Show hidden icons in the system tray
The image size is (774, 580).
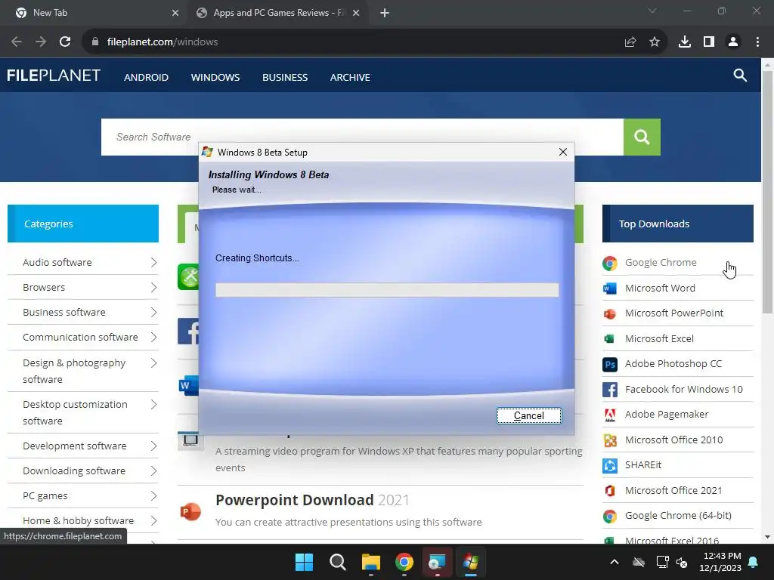(x=614, y=562)
